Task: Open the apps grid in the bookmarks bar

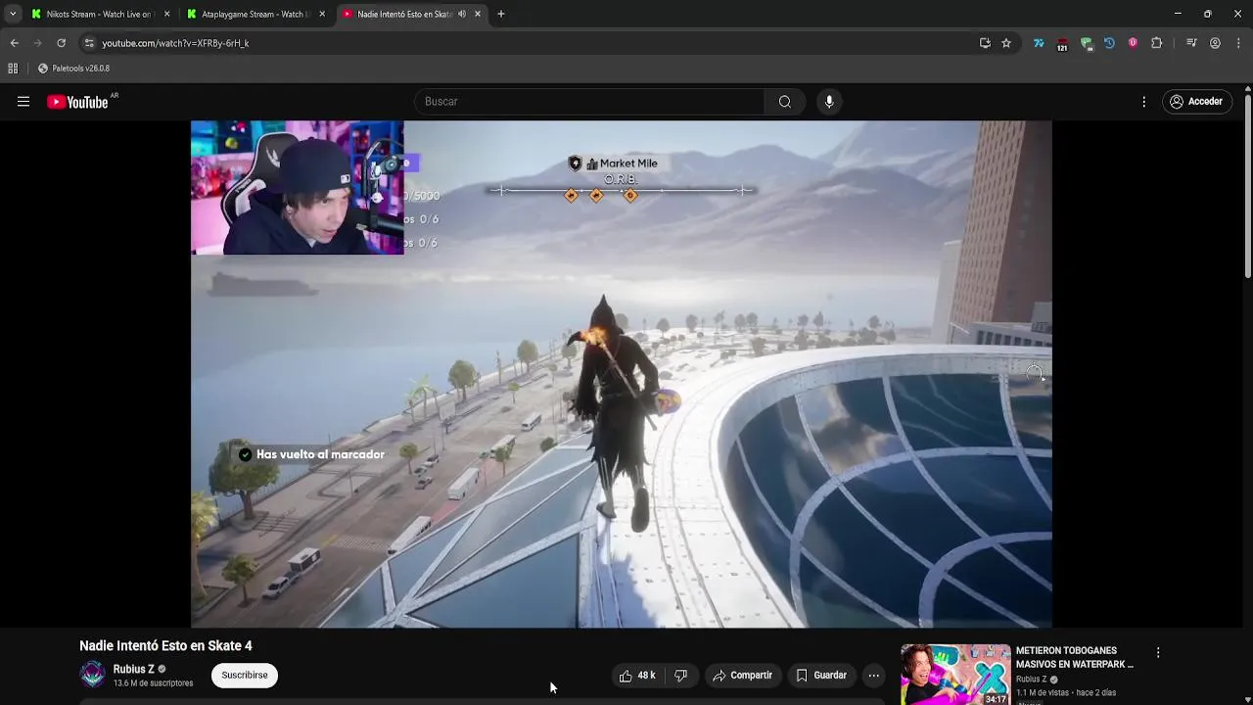Action: [13, 69]
